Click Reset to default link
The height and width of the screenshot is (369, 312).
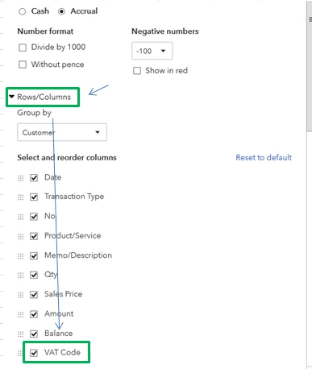[264, 158]
